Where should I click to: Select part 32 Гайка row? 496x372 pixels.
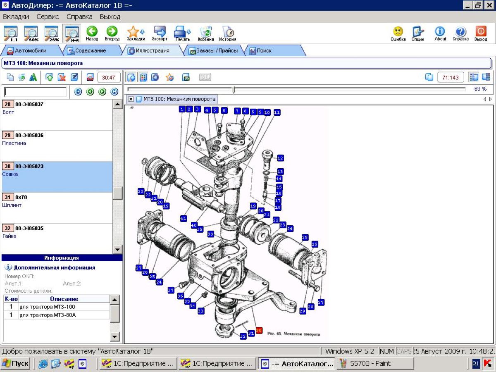[x=57, y=238]
